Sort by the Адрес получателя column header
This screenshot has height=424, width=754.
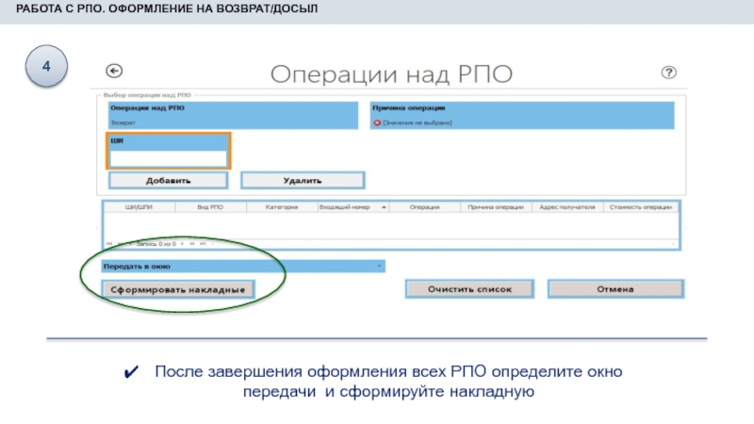567,207
